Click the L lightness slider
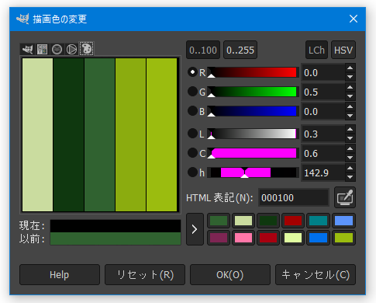Viewport: 376px width, 303px height. pos(254,134)
